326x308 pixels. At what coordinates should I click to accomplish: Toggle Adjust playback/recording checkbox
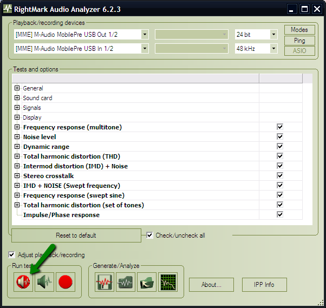(x=11, y=254)
